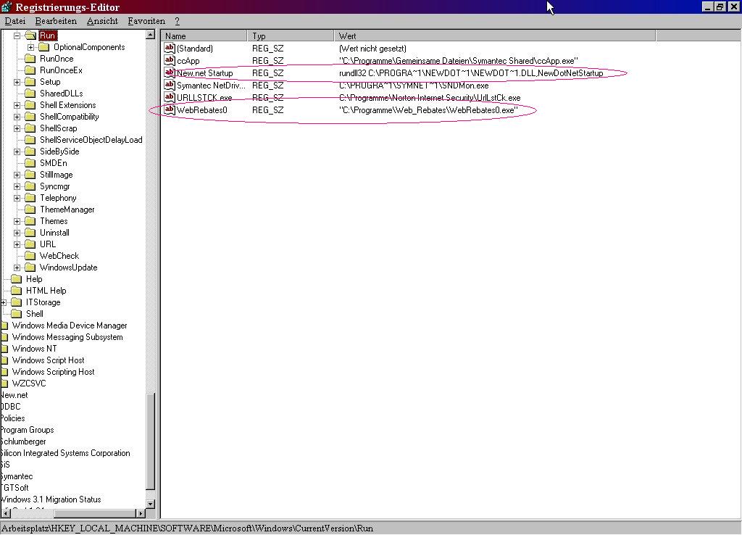Click the New.net Startup value icon
The height and width of the screenshot is (535, 742).
coord(170,72)
